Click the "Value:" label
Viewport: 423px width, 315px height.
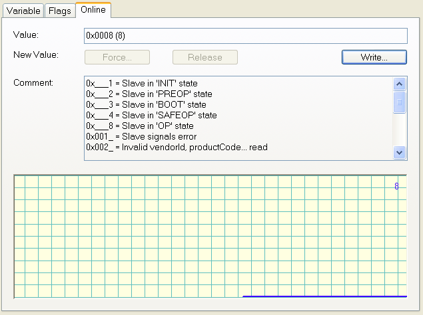(26, 35)
